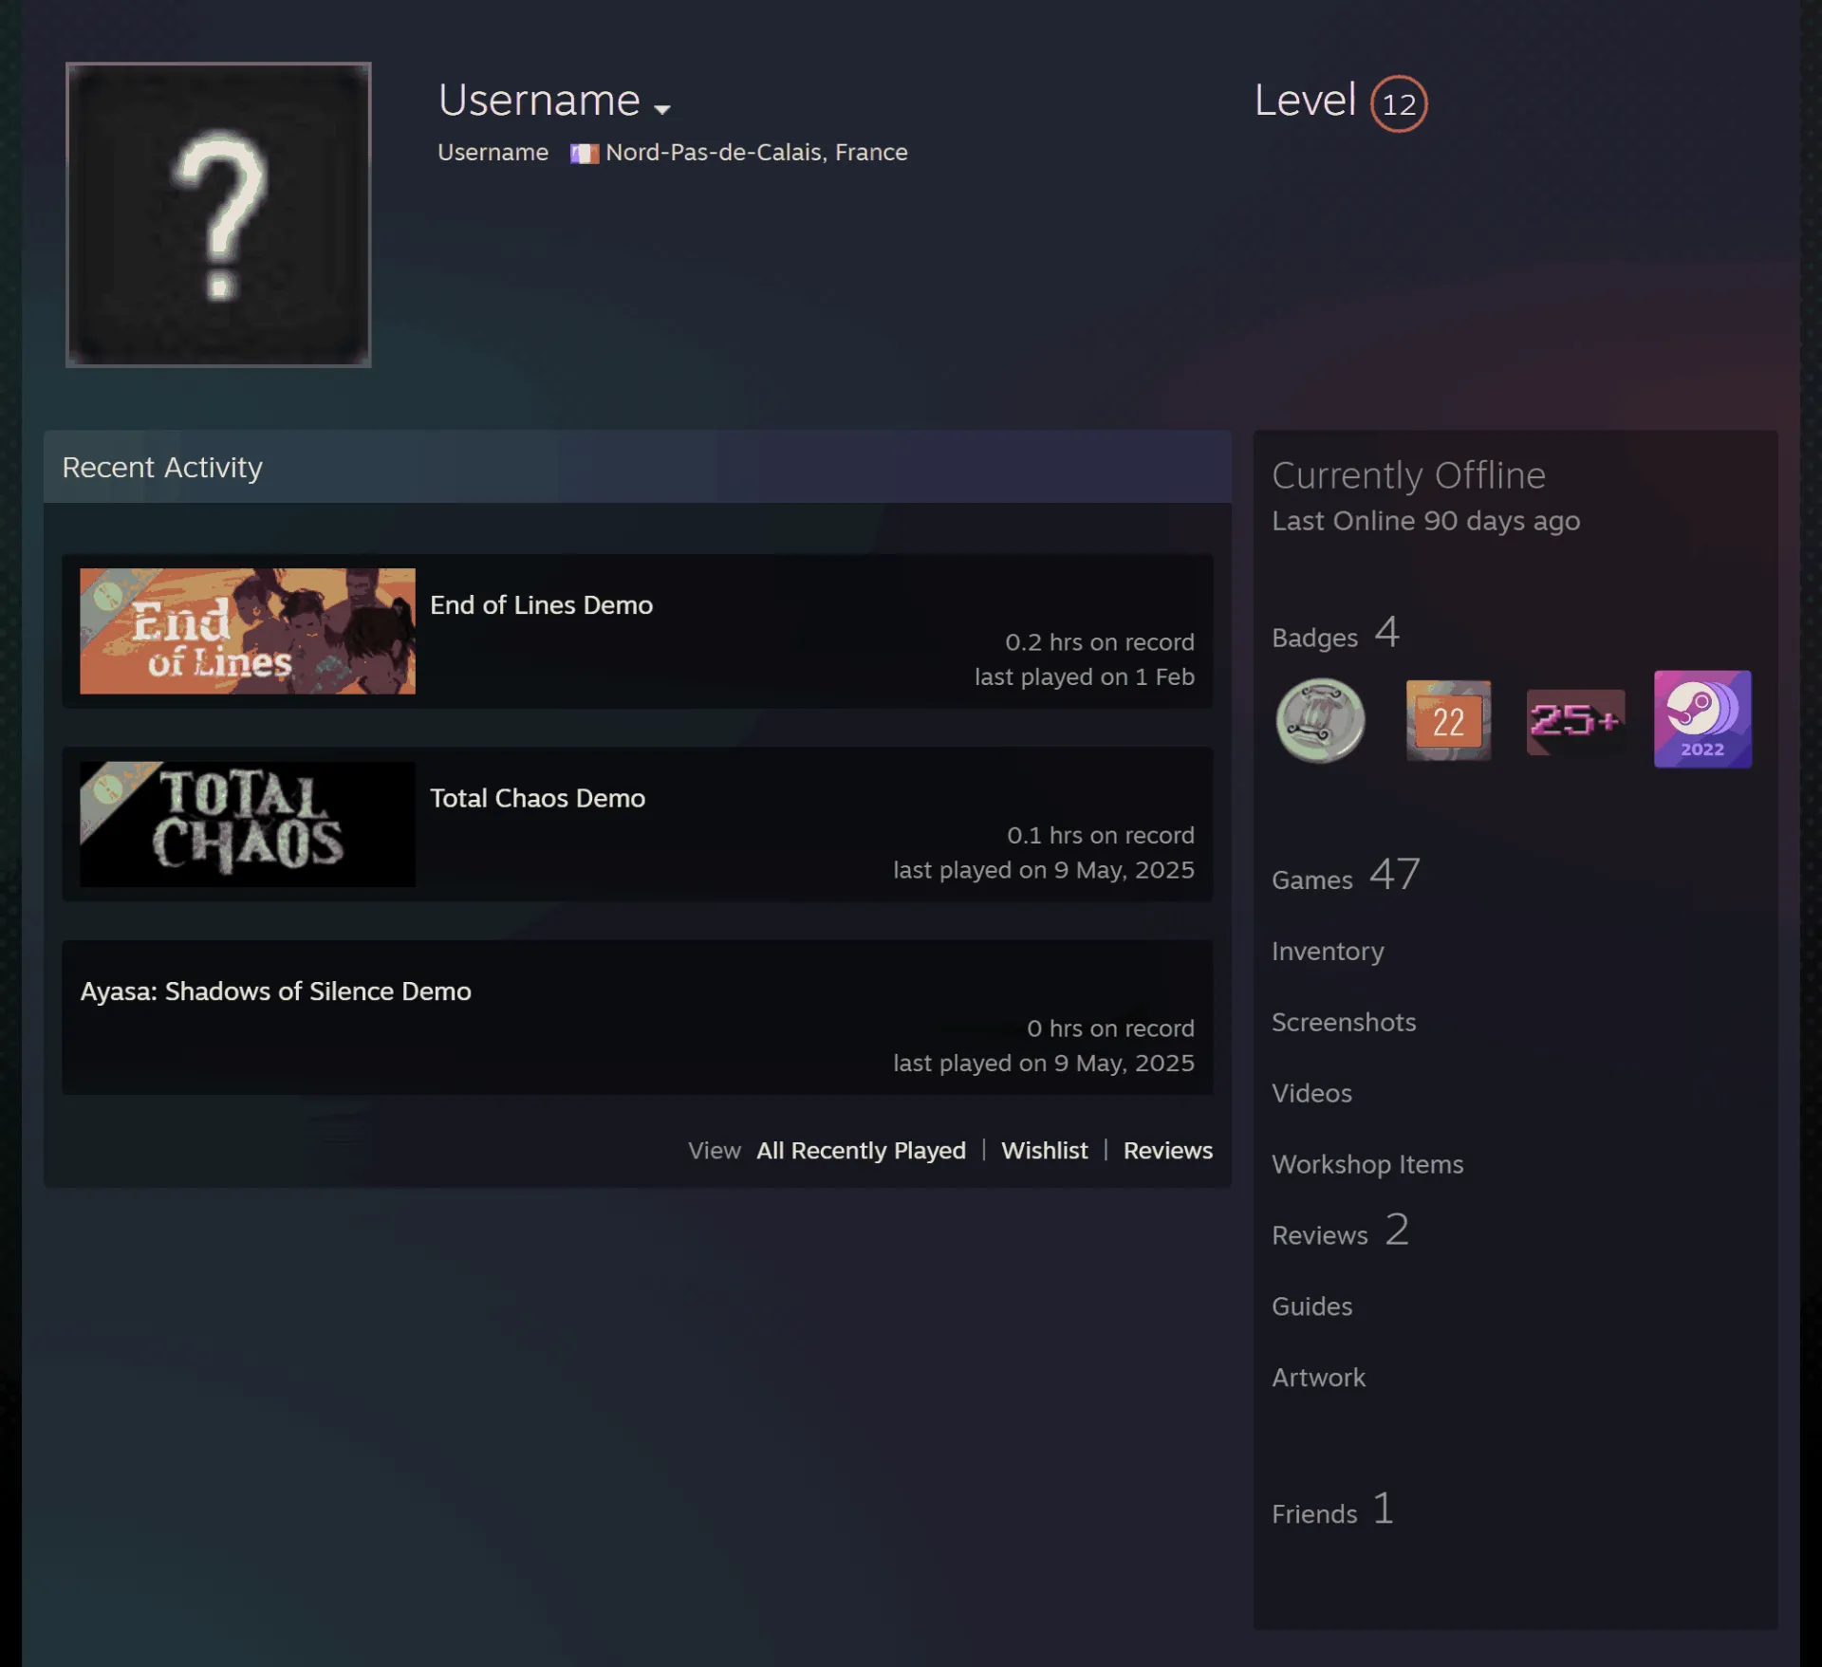Click "0.1 hrs on record" text
This screenshot has height=1667, width=1822.
click(x=1100, y=836)
